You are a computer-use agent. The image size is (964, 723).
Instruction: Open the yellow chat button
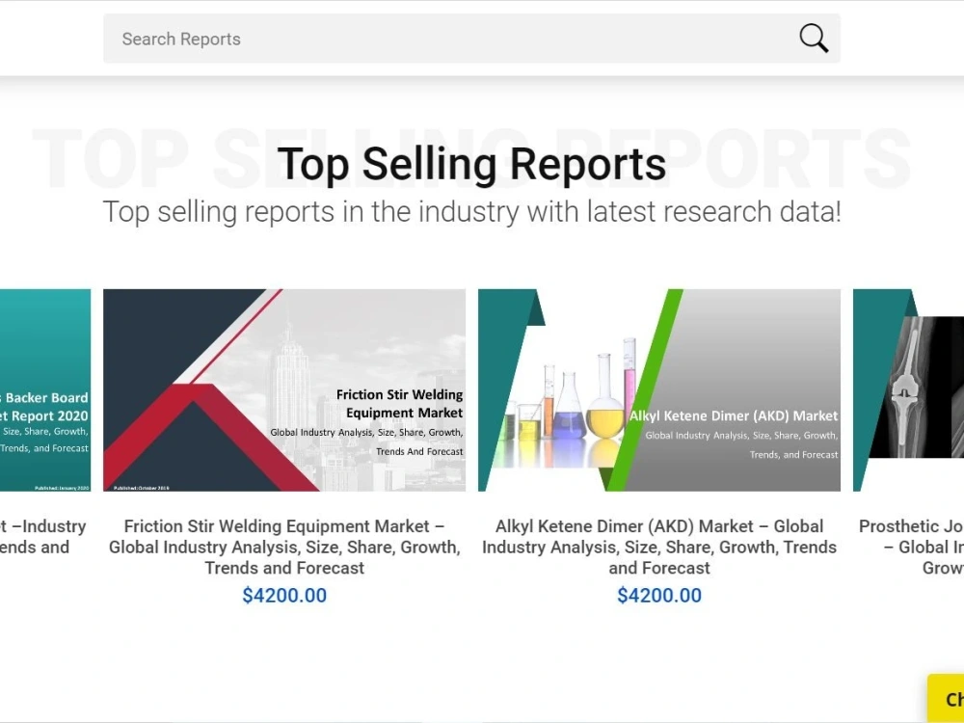946,698
